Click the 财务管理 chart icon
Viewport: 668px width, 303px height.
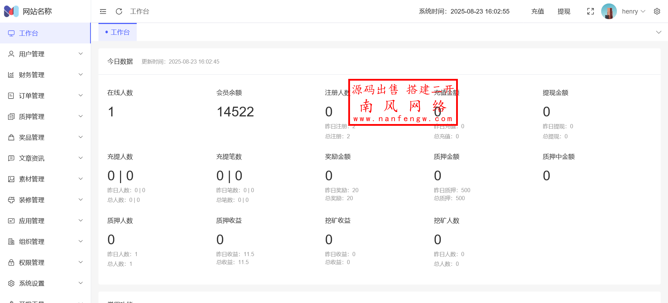tap(11, 75)
